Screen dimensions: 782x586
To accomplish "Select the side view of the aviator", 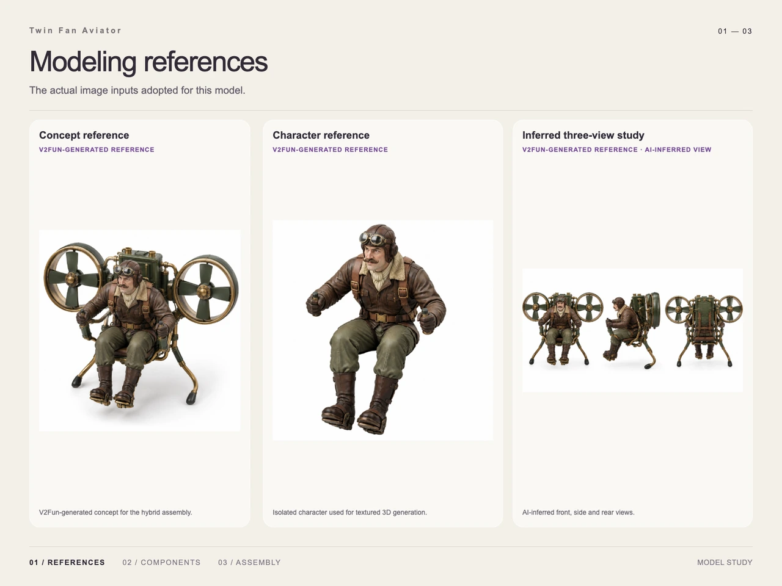I will click(x=632, y=331).
